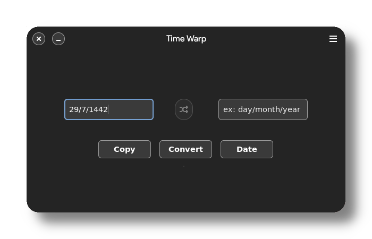Swap calendars using the crossed-arrows icon

184,109
